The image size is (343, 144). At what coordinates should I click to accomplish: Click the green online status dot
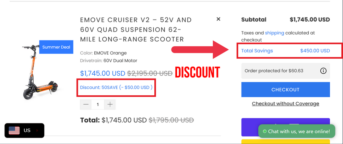(x=264, y=131)
